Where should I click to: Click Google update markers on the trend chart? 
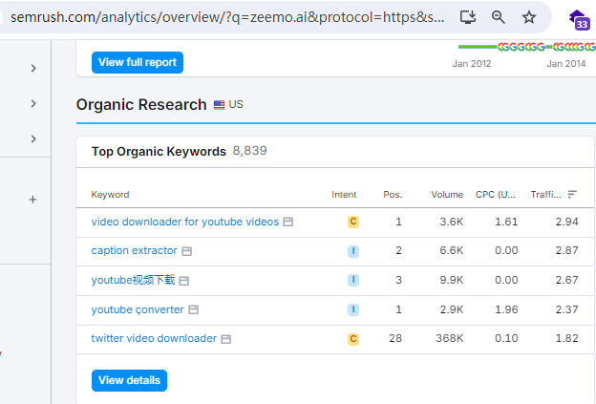(546, 47)
